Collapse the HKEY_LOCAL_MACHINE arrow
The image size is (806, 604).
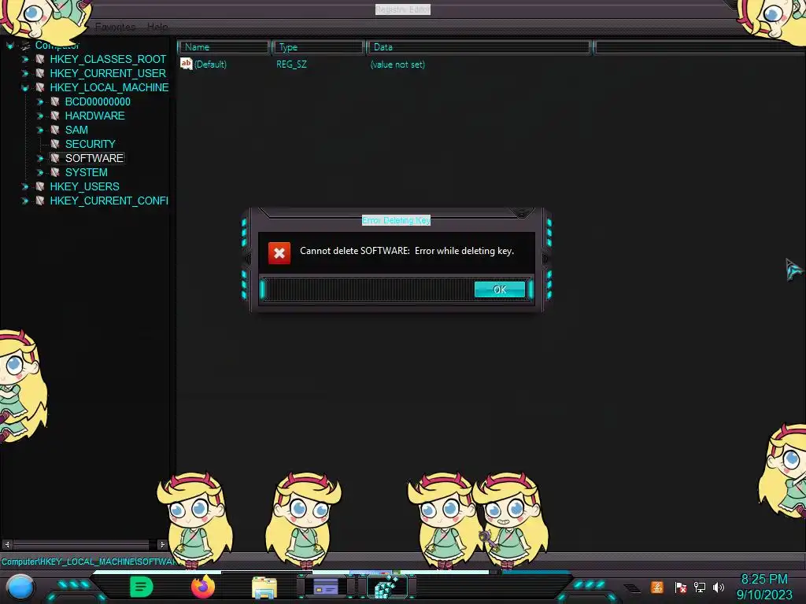click(24, 88)
